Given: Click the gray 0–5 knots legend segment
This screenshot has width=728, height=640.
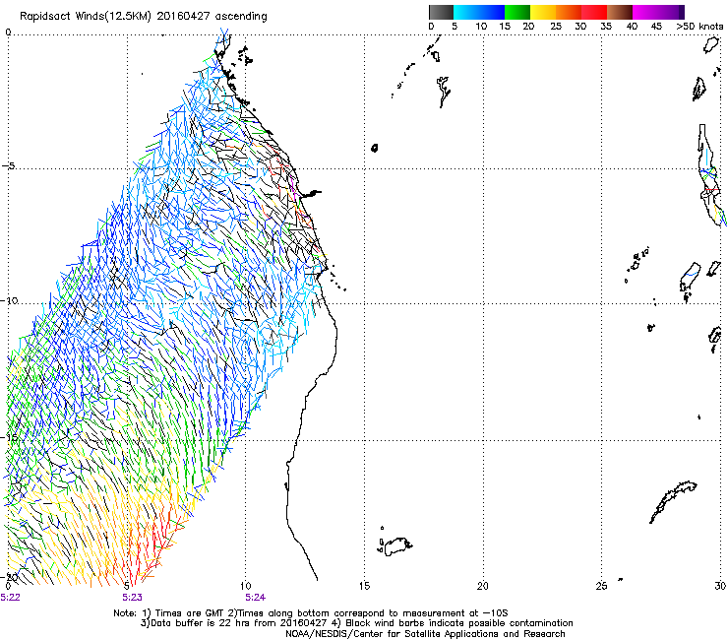Looking at the screenshot, I should tap(441, 12).
